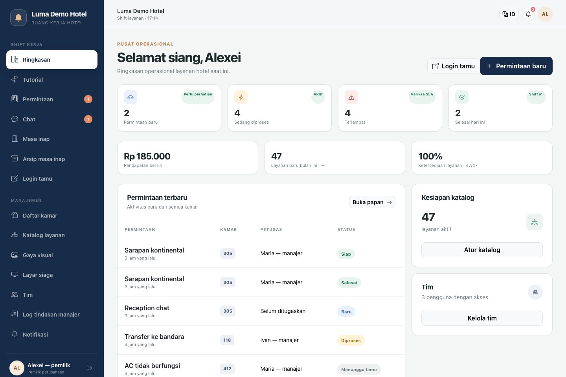Click the Luma Demo Hotel bell logo
Screen dimensions: 566x377
(18, 18)
